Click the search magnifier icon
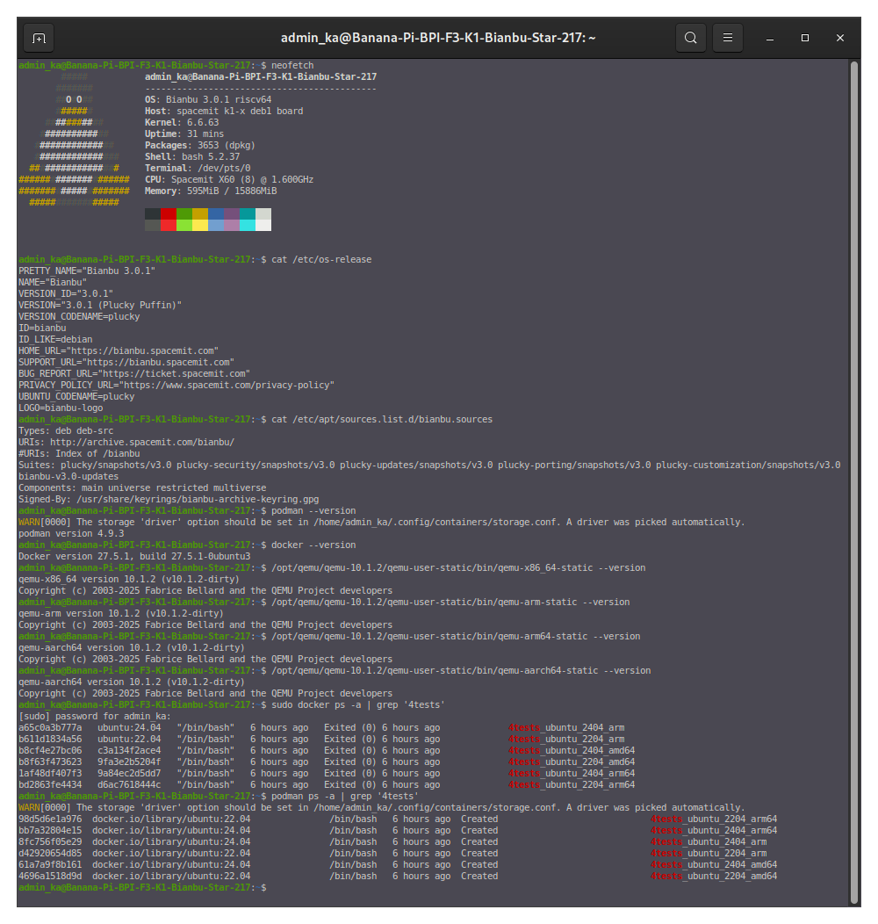Viewport: 878px width, 924px height. pos(691,38)
